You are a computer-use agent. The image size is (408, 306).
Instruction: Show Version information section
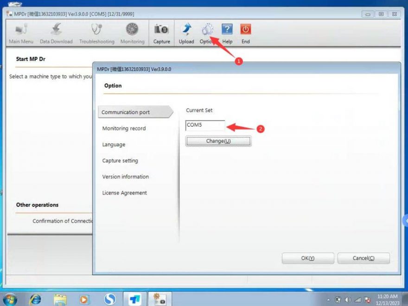coord(126,177)
